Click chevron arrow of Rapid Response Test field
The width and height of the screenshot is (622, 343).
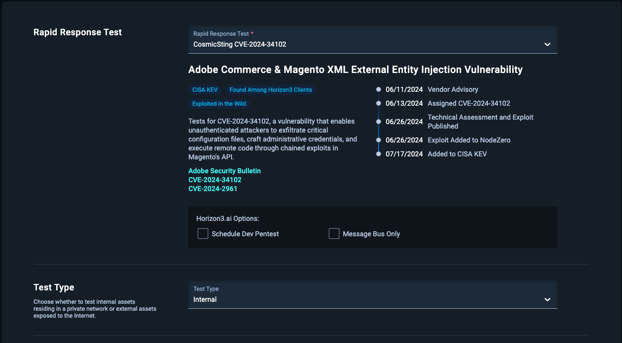[547, 44]
